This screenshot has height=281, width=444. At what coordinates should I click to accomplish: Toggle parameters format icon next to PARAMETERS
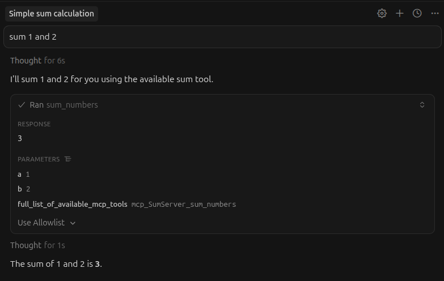pyautogui.click(x=68, y=159)
